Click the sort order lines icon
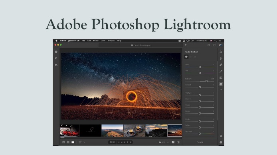 (80, 142)
